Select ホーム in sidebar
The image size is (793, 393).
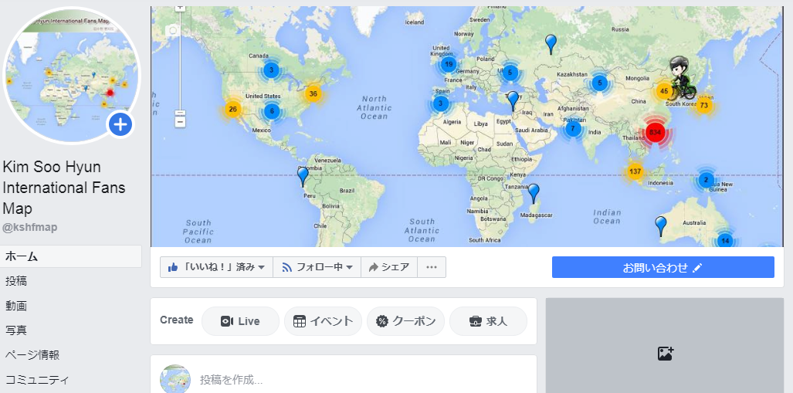coord(71,256)
